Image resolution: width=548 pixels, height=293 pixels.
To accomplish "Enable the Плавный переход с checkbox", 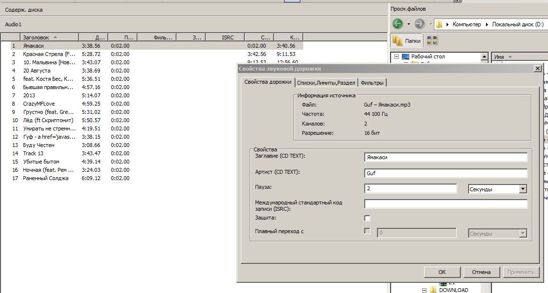I will [x=367, y=231].
